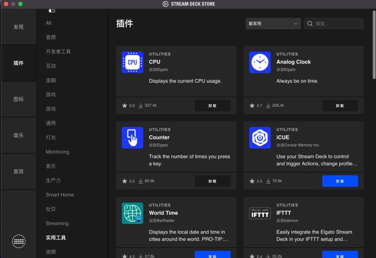Open the IFTTT plugin logo

point(260,213)
